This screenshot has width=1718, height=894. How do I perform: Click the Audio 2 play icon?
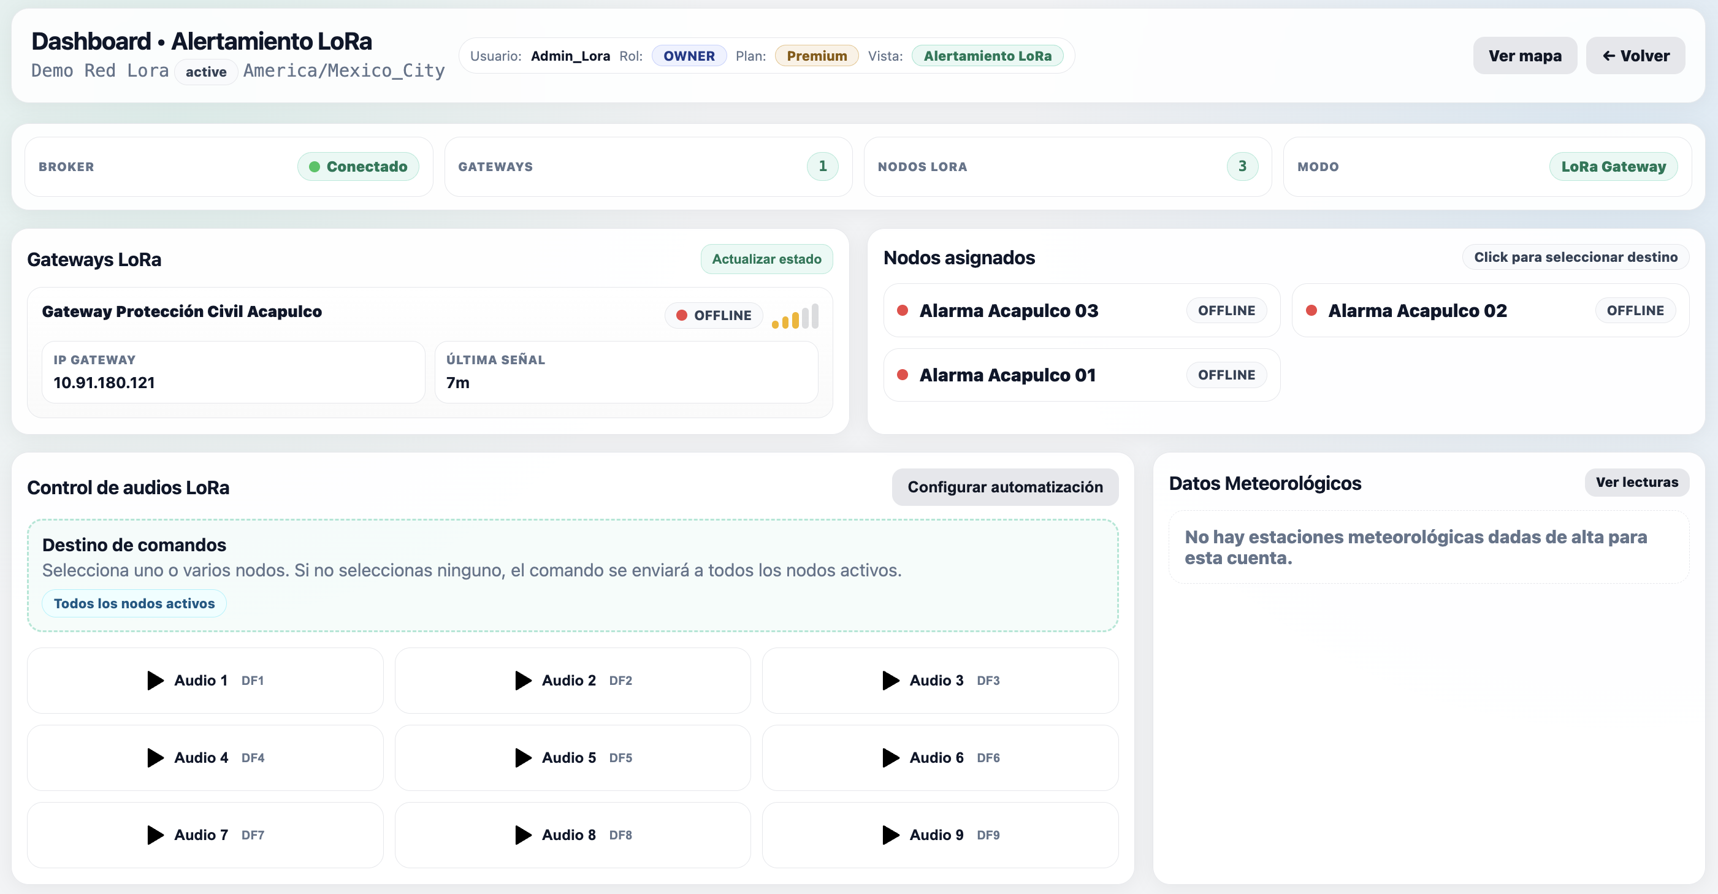pos(523,681)
